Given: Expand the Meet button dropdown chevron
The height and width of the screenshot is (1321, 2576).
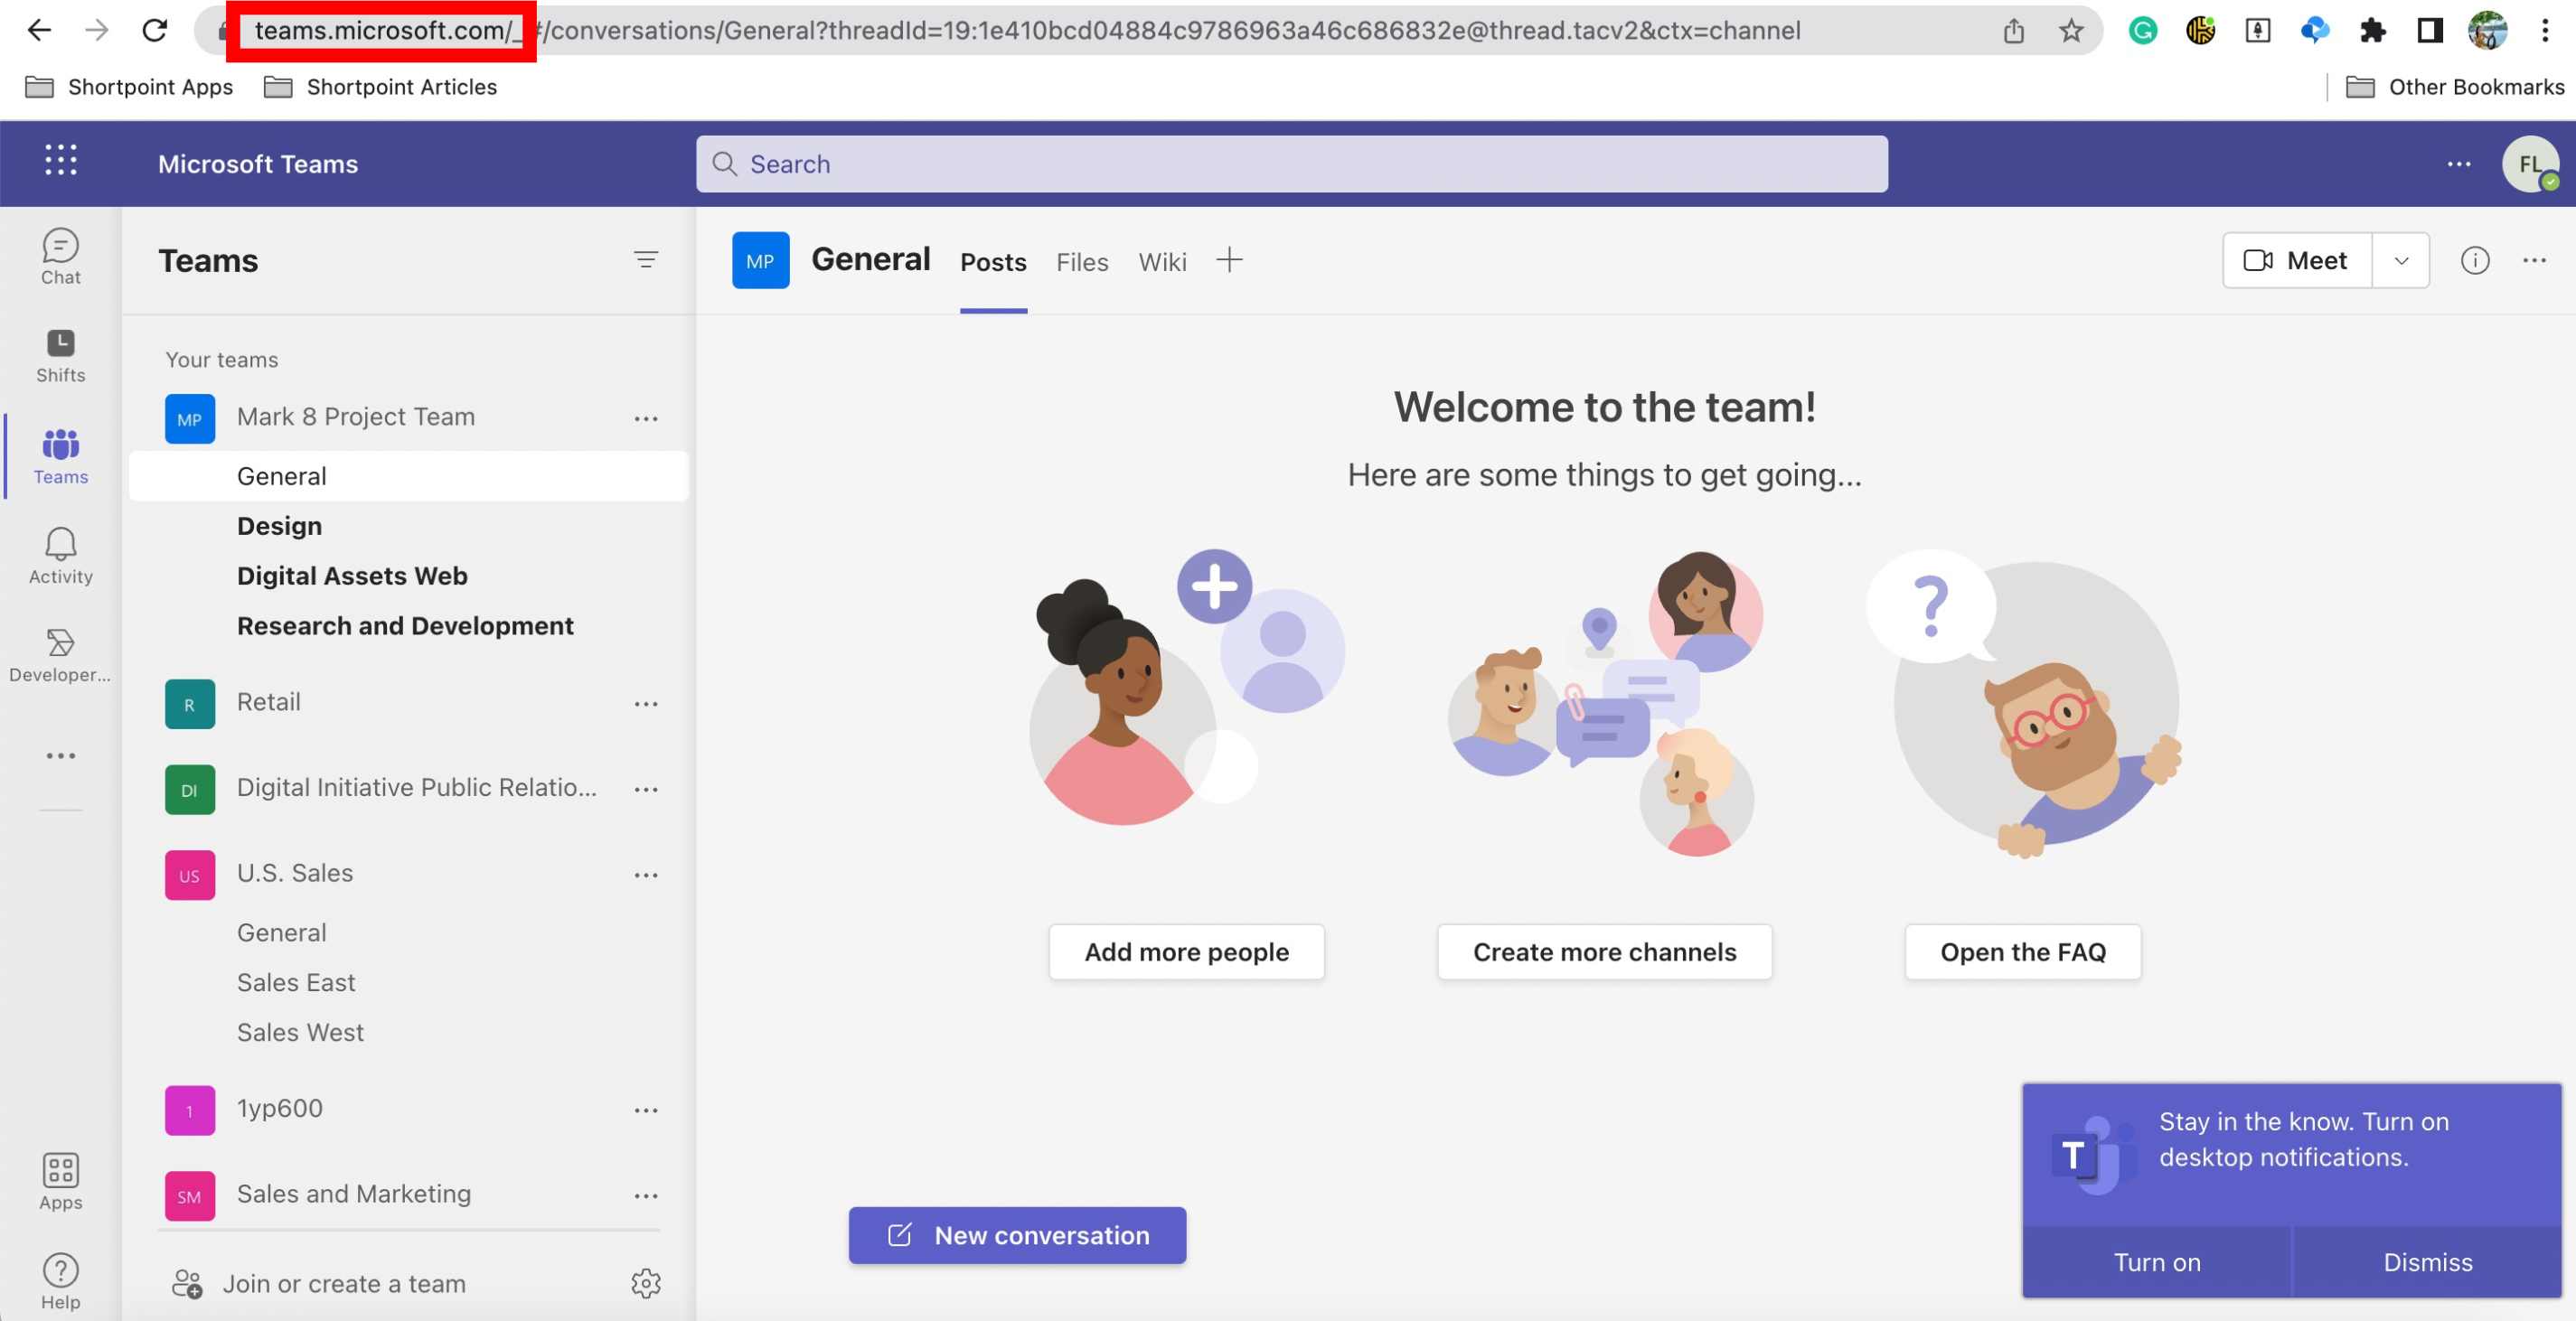Looking at the screenshot, I should click(2402, 260).
